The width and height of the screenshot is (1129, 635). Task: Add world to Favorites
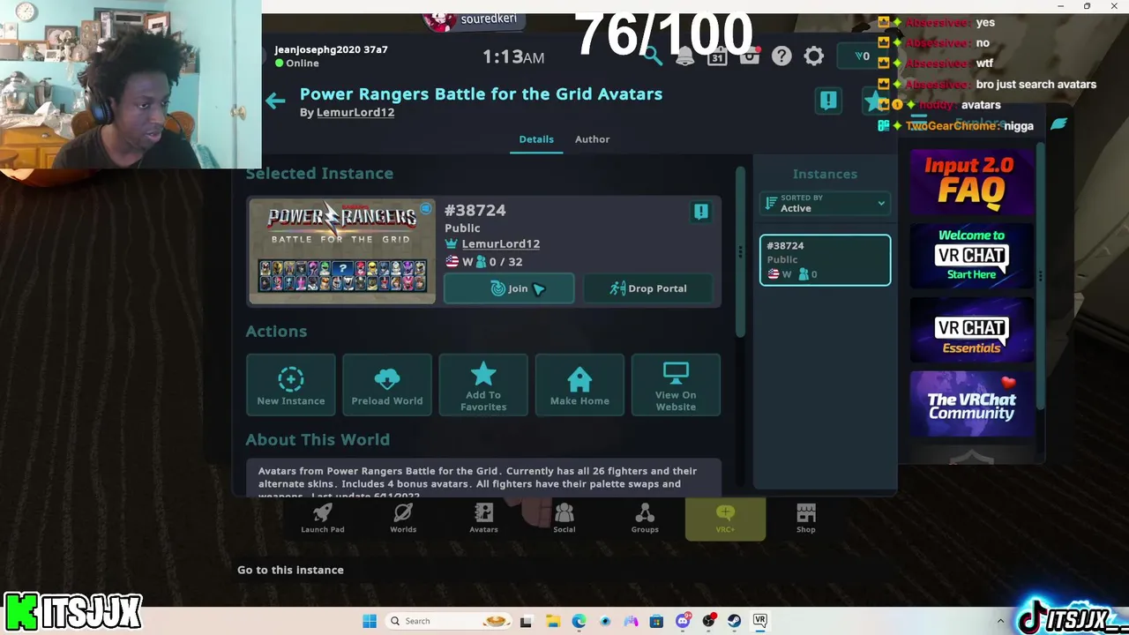pos(483,385)
